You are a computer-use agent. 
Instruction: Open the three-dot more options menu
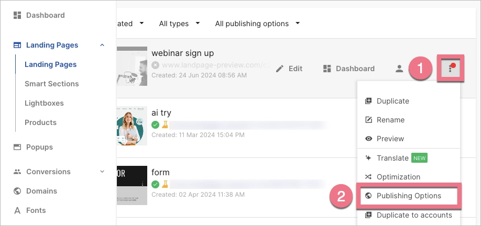450,69
